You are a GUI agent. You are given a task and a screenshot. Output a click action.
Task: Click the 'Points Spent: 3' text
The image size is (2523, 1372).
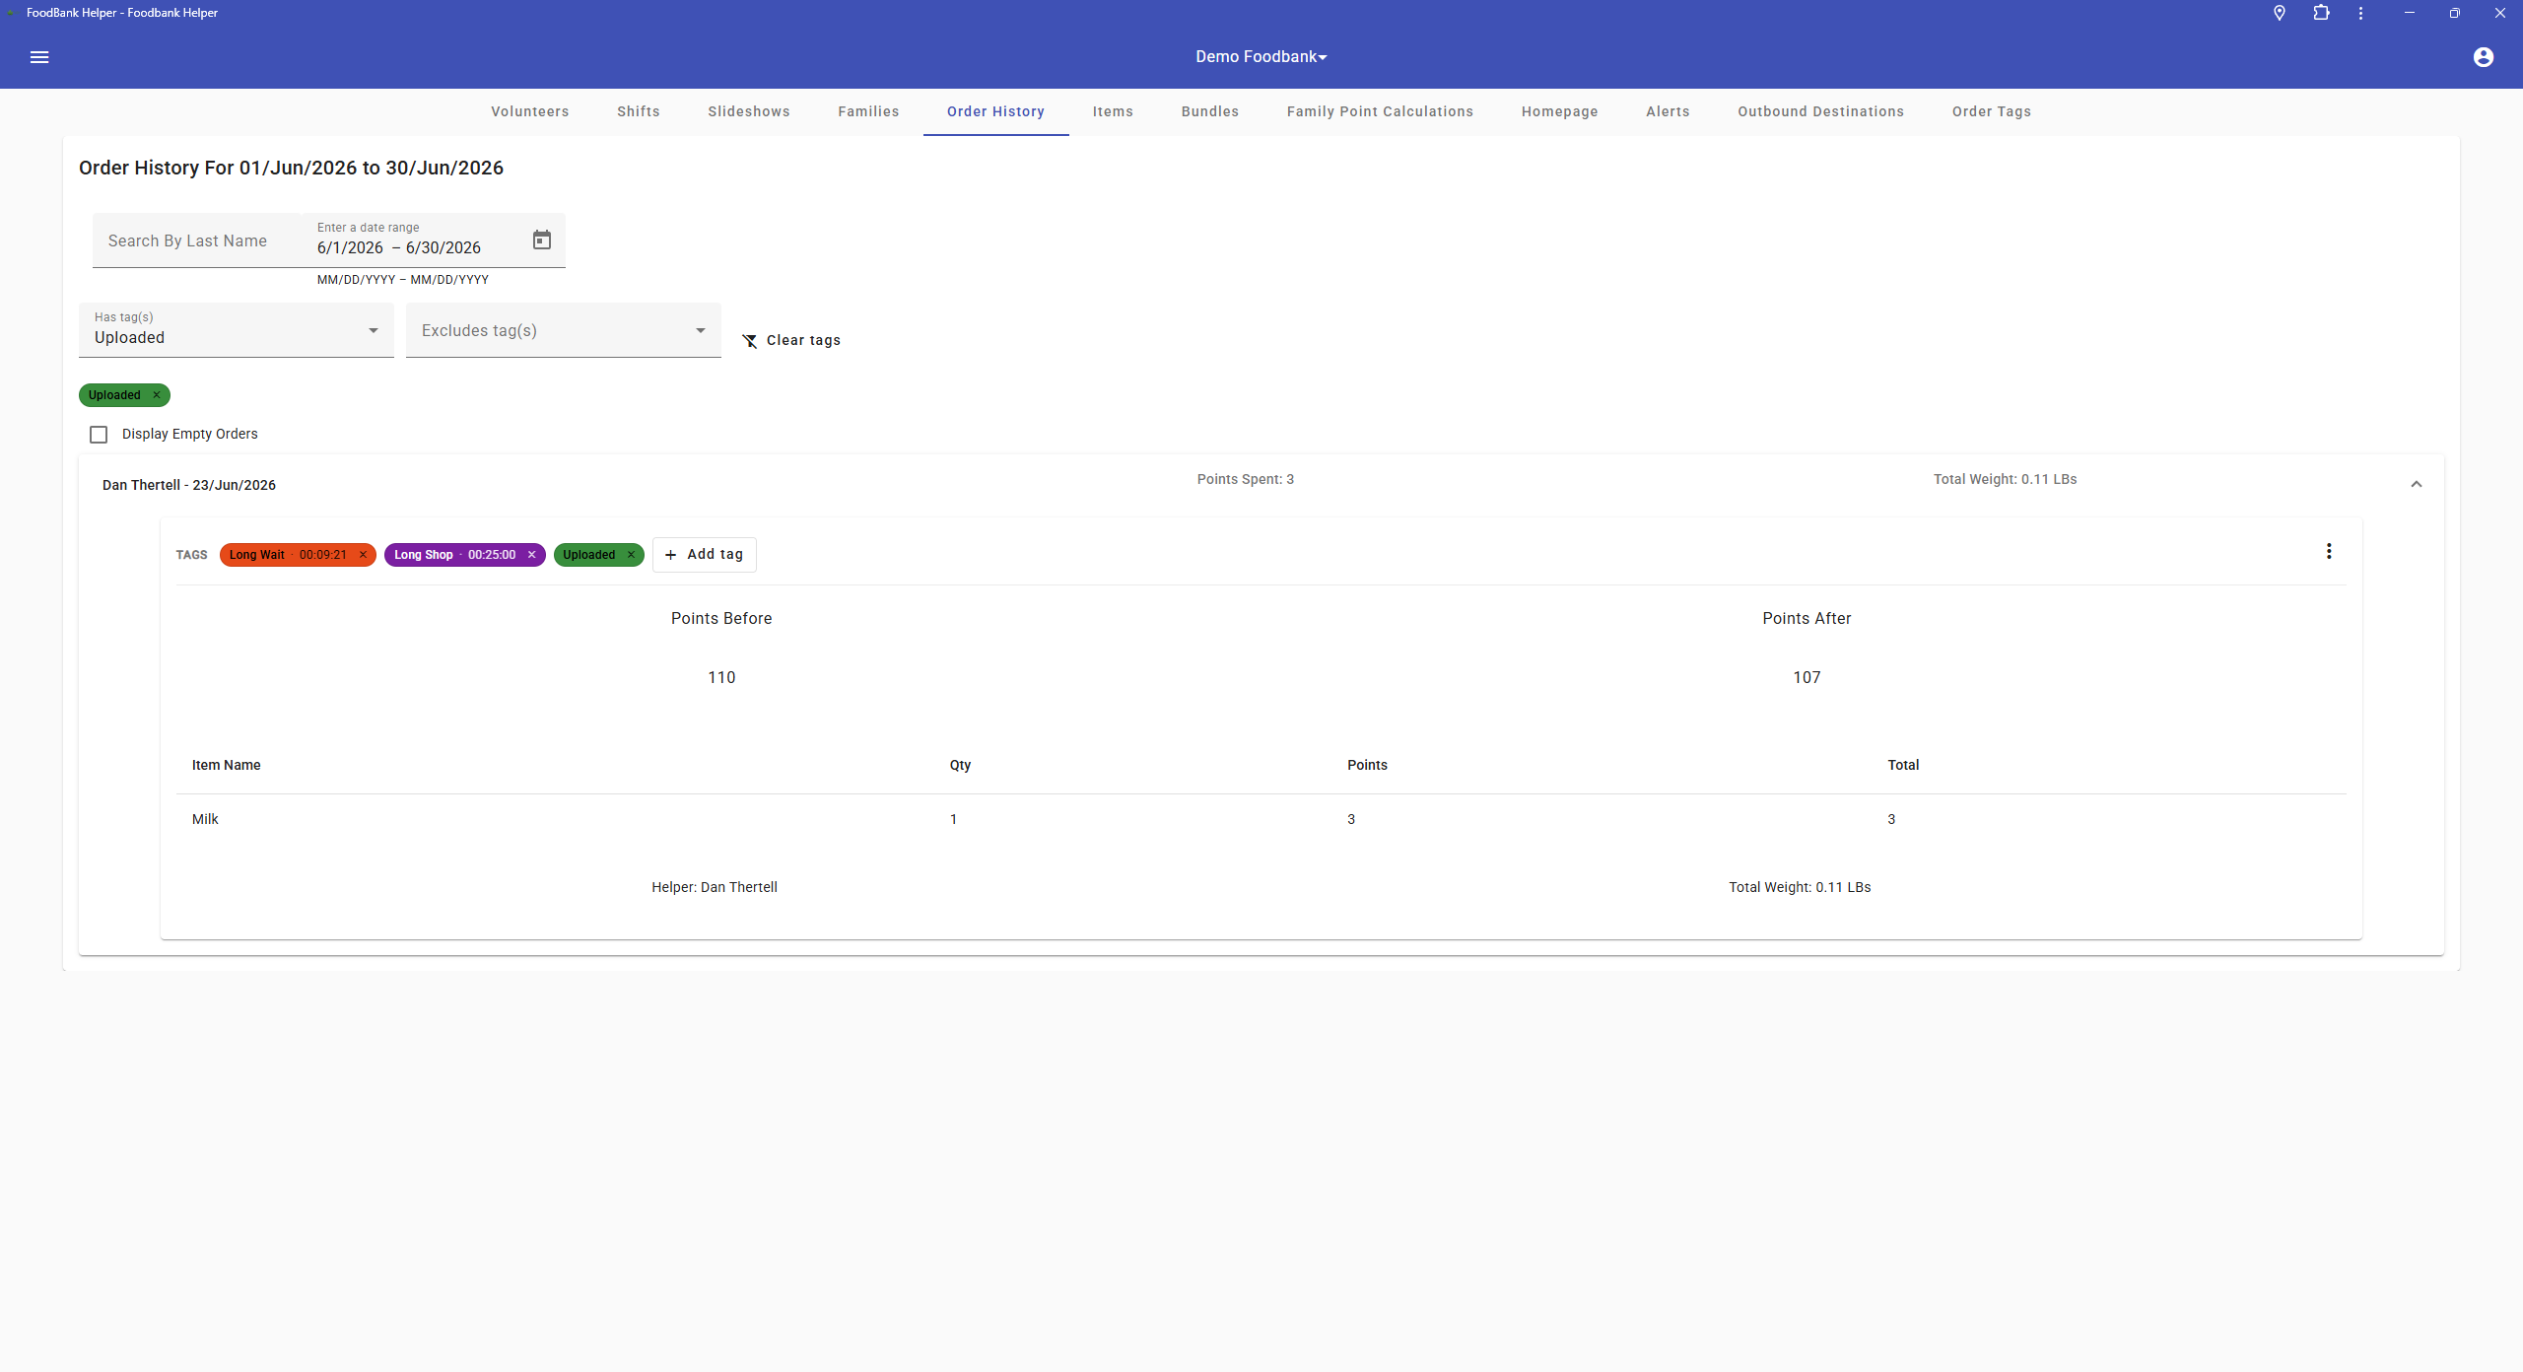[1246, 479]
